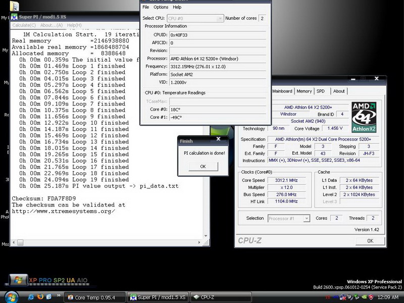Screen dimensions: 404x303
Task: Click the Platform field Socket AM2
Action: click(218, 74)
